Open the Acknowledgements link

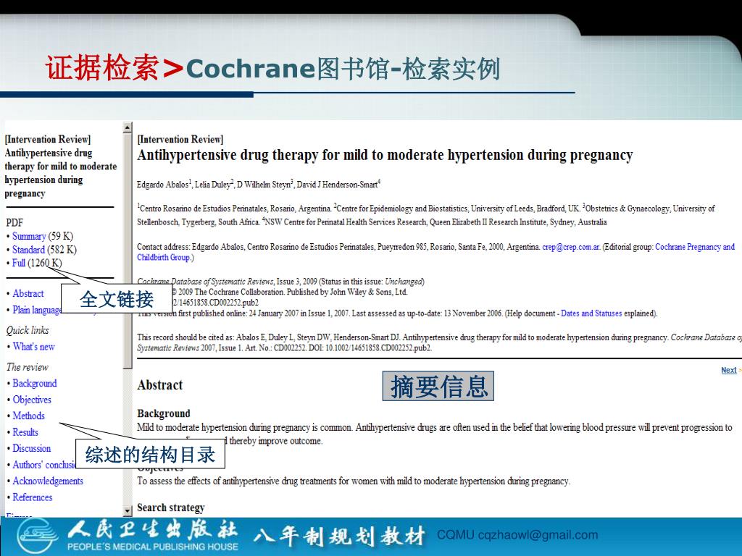click(48, 481)
